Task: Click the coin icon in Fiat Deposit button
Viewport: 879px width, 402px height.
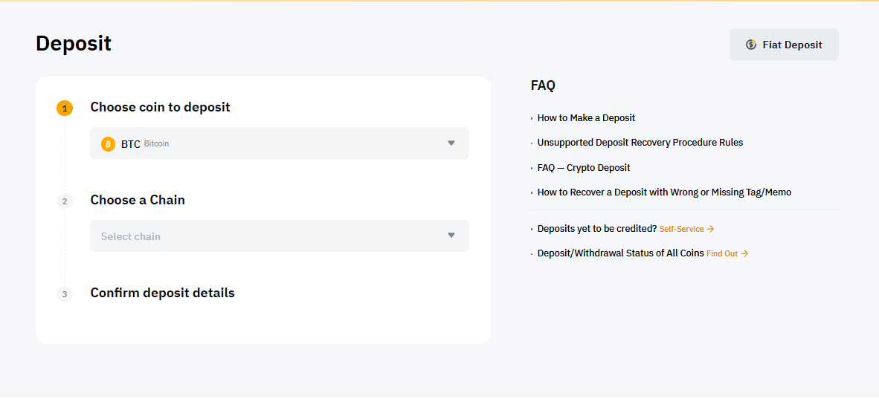Action: [x=751, y=45]
